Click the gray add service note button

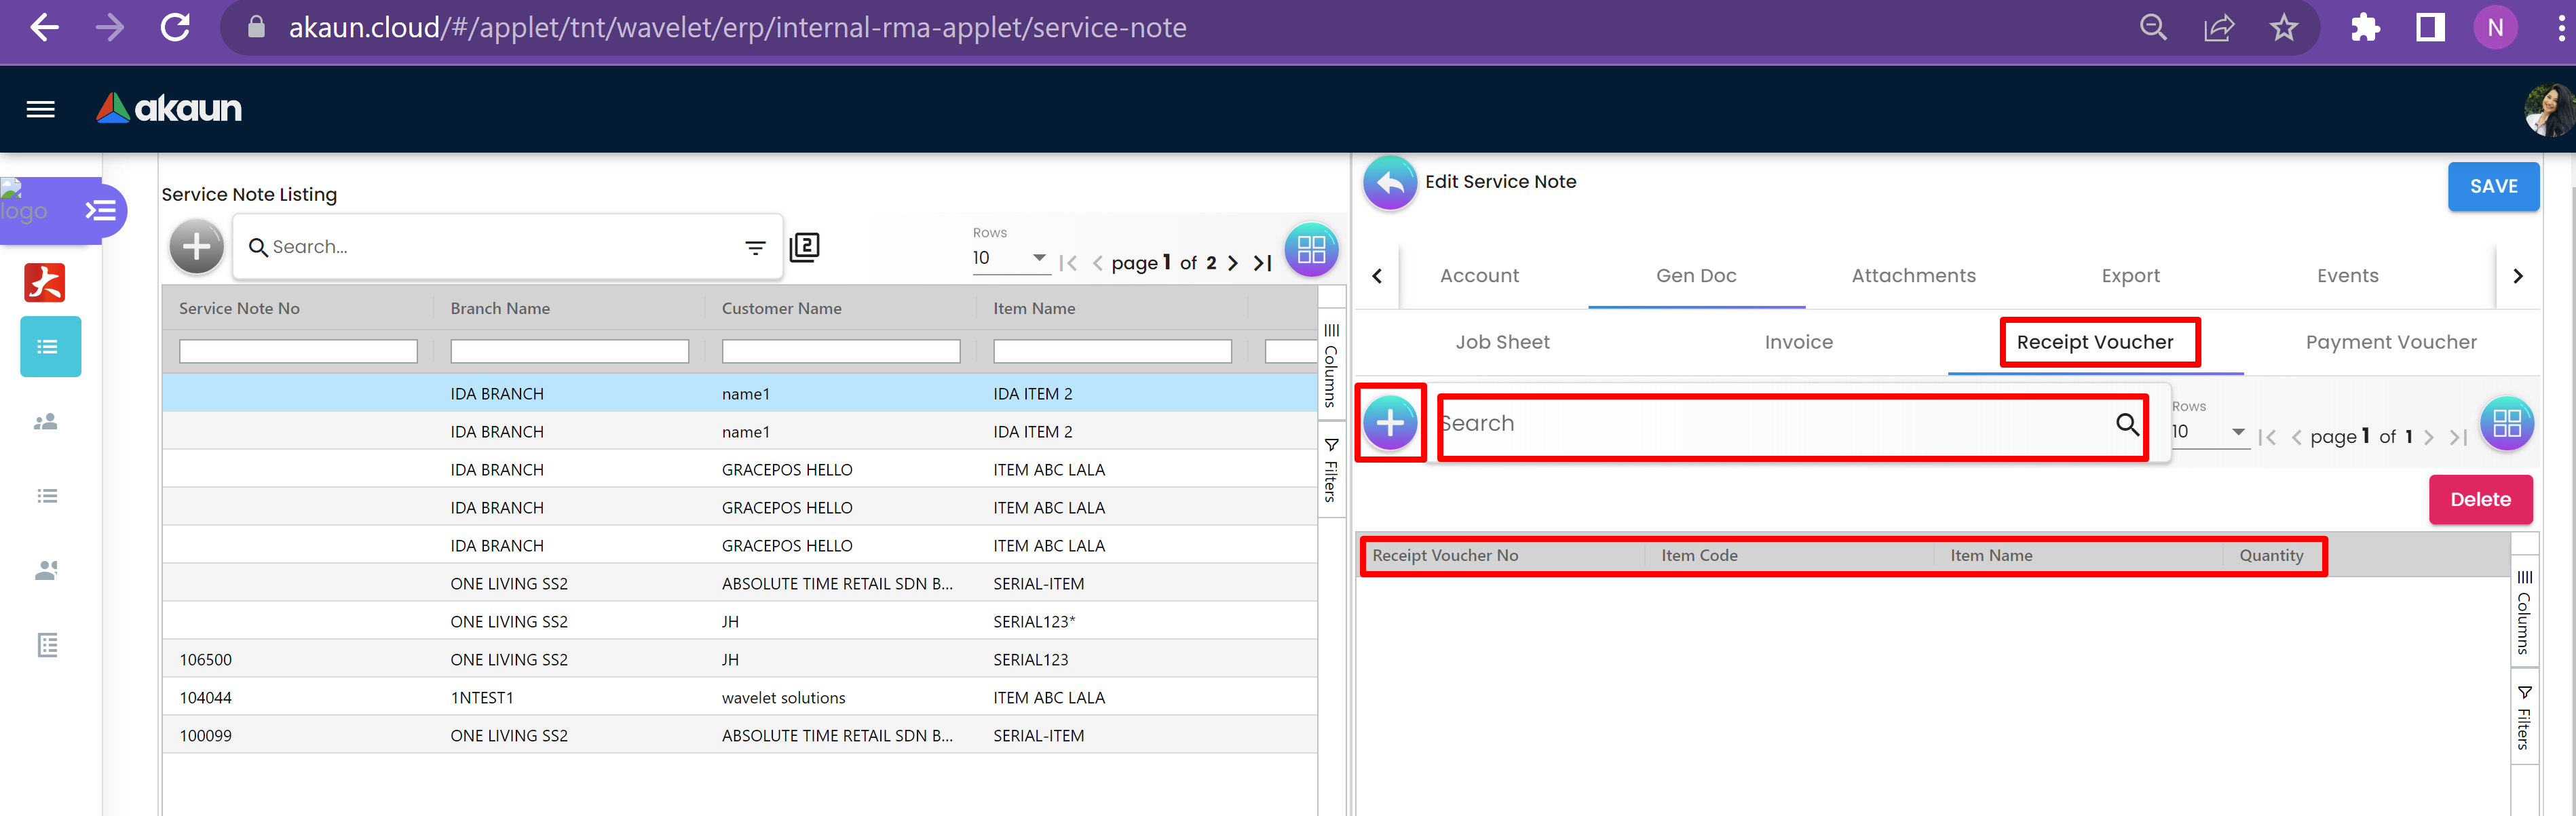196,247
